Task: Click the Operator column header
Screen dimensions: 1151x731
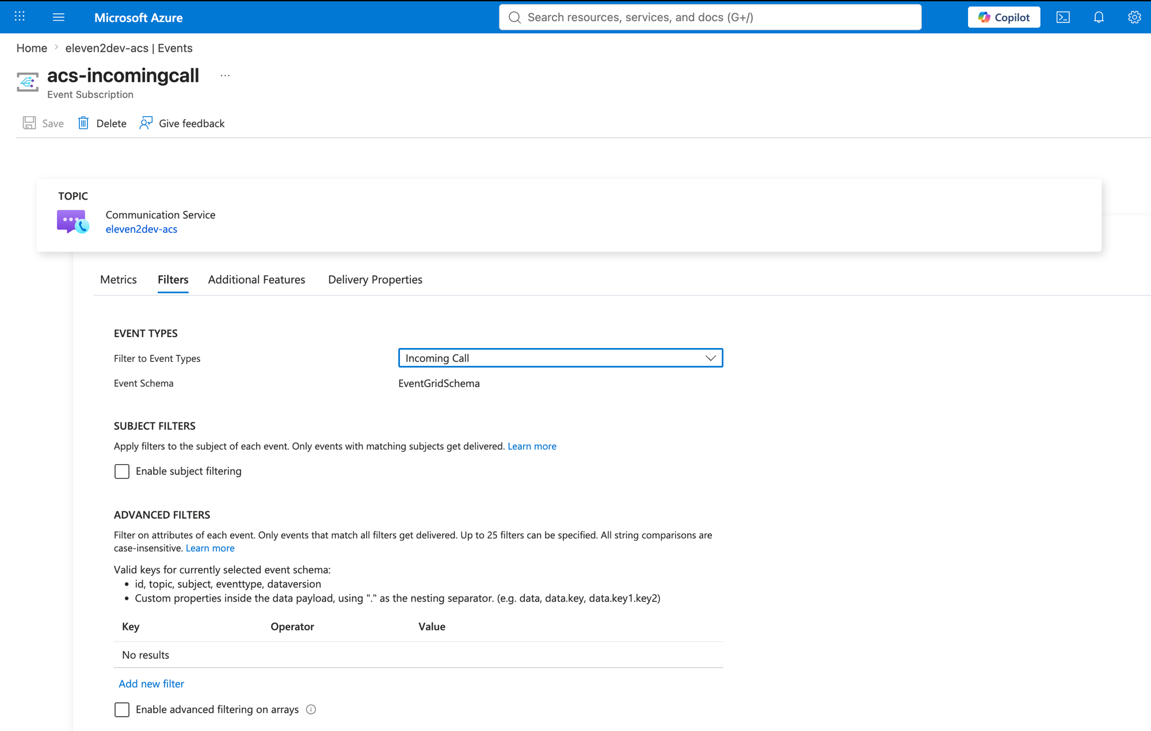Action: point(292,626)
